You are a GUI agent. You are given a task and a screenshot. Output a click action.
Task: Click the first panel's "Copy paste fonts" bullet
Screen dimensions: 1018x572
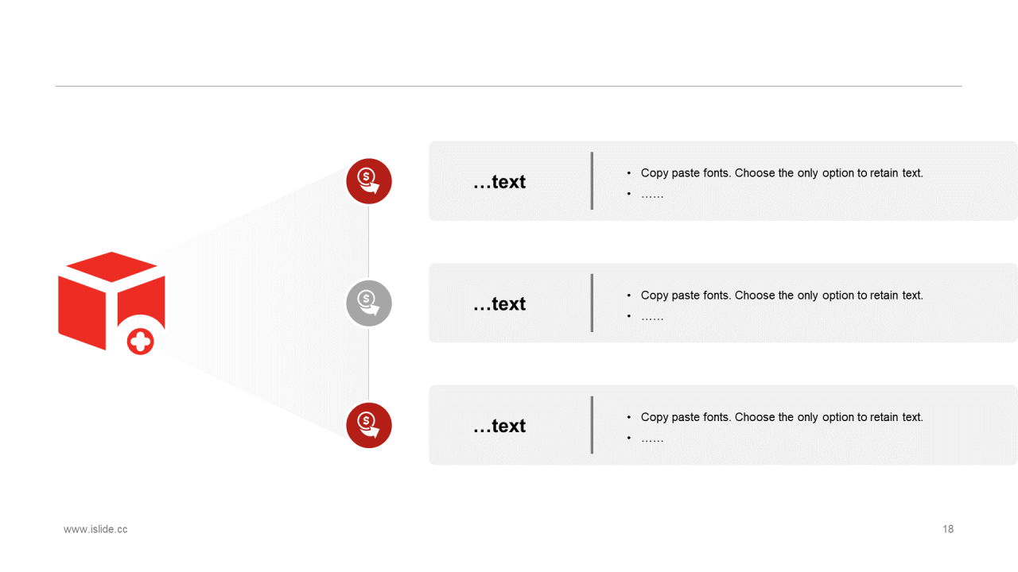[782, 172]
